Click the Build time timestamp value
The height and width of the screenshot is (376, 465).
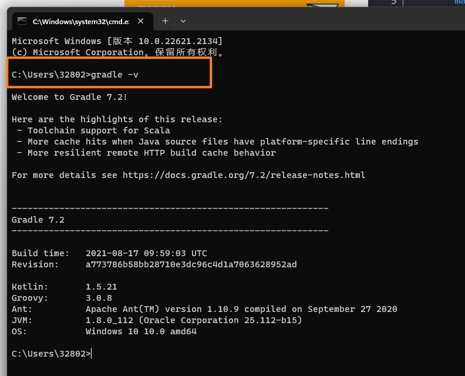tap(146, 253)
